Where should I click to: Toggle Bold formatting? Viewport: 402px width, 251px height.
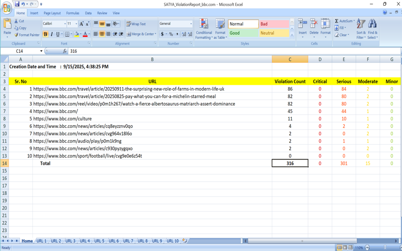(x=46, y=34)
